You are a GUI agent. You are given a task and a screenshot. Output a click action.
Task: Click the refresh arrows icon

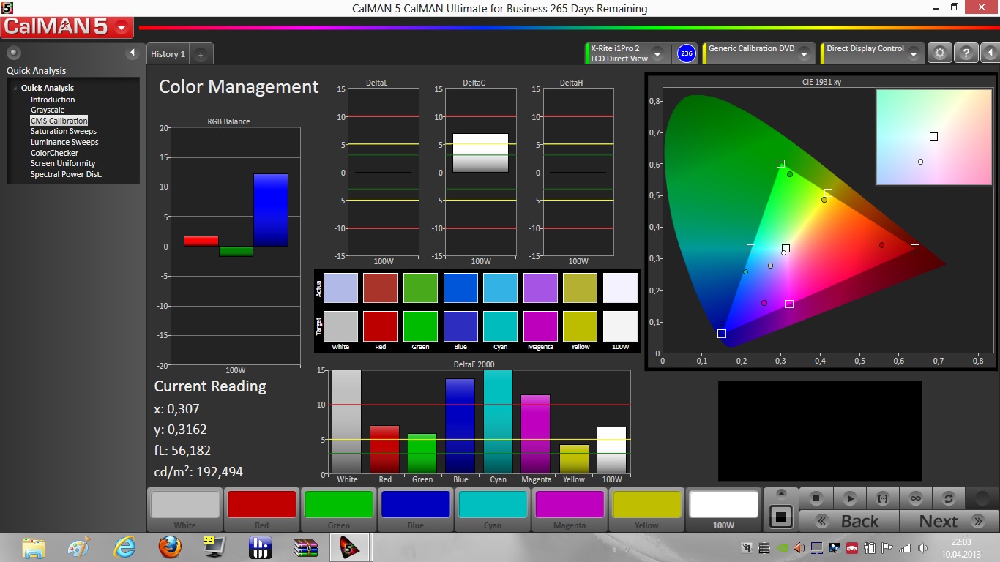949,498
